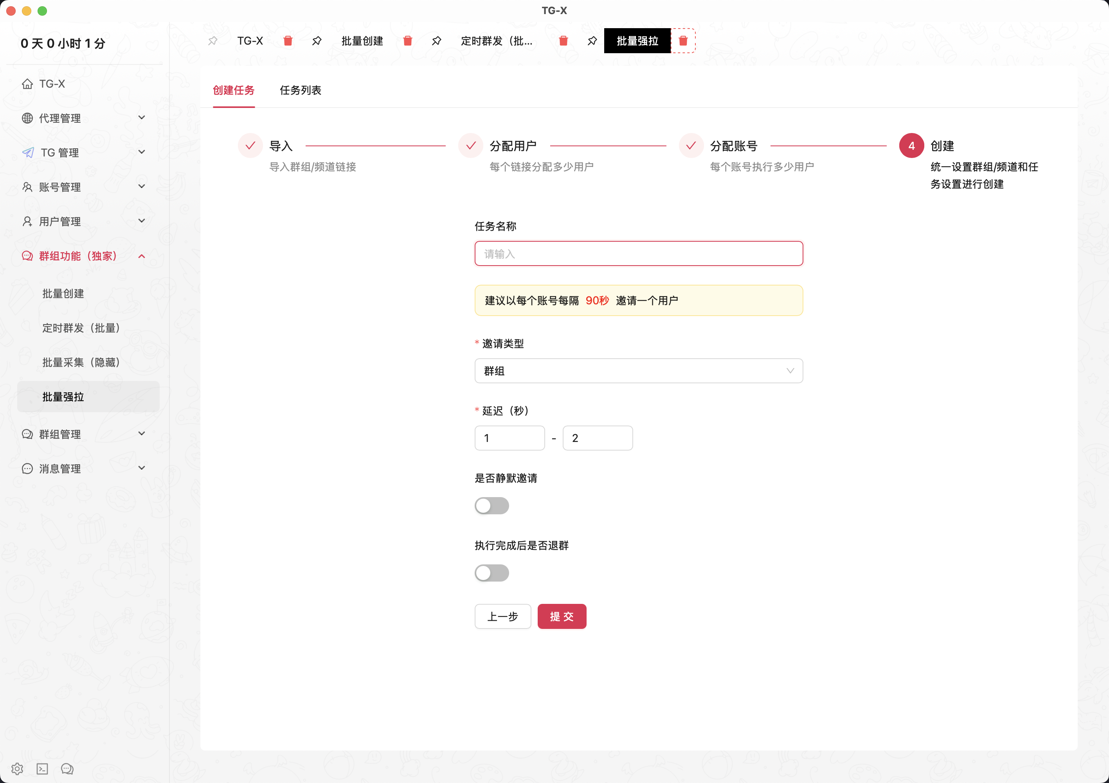Click the 每个链接分配多少用户 step description
The height and width of the screenshot is (783, 1109).
click(542, 167)
